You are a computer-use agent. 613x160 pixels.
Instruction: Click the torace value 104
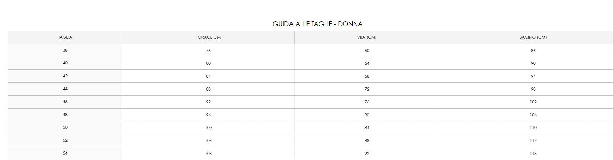click(208, 141)
